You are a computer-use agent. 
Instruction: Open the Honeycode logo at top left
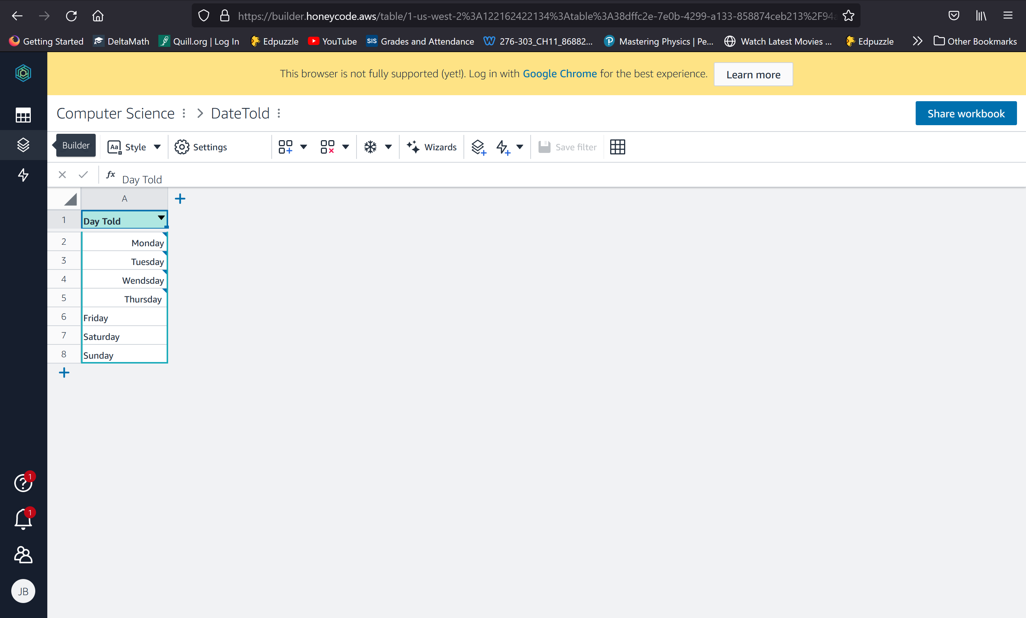point(23,73)
